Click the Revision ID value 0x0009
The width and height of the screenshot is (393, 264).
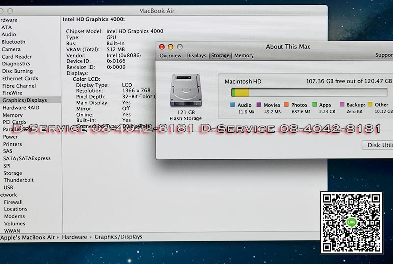116,67
